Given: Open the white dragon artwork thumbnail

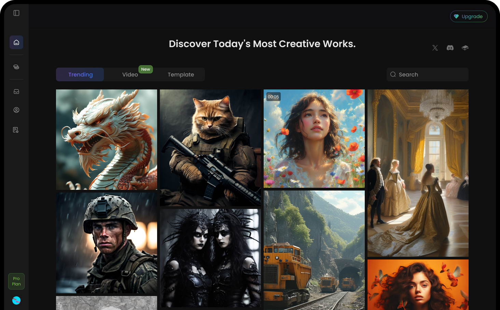Looking at the screenshot, I should pos(106,139).
